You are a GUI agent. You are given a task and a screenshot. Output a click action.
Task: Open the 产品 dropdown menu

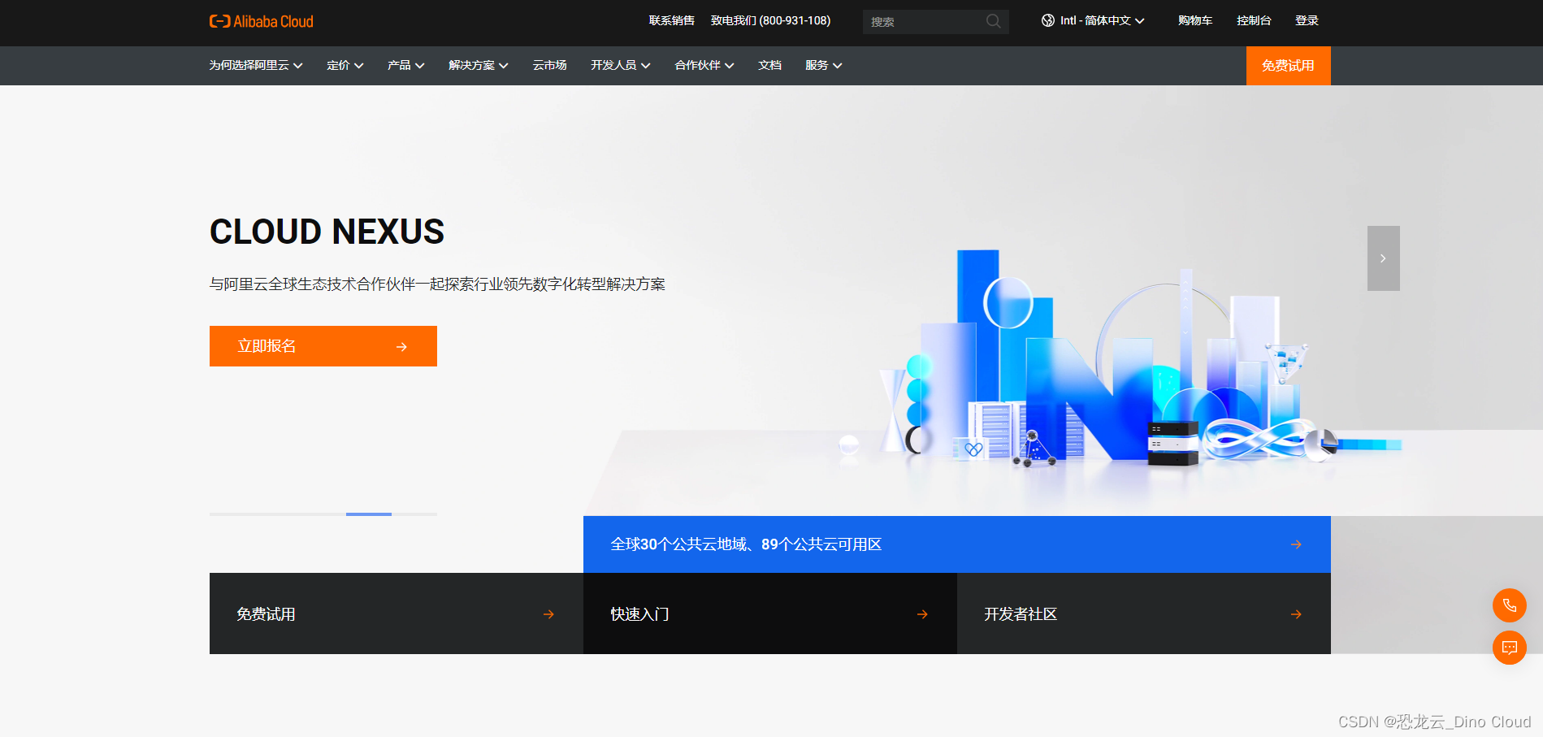point(406,65)
